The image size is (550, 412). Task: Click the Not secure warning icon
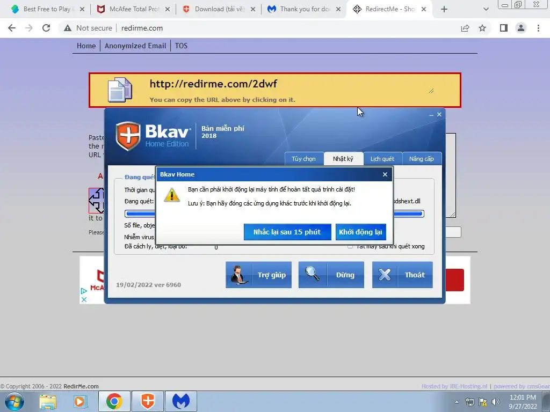(x=68, y=28)
